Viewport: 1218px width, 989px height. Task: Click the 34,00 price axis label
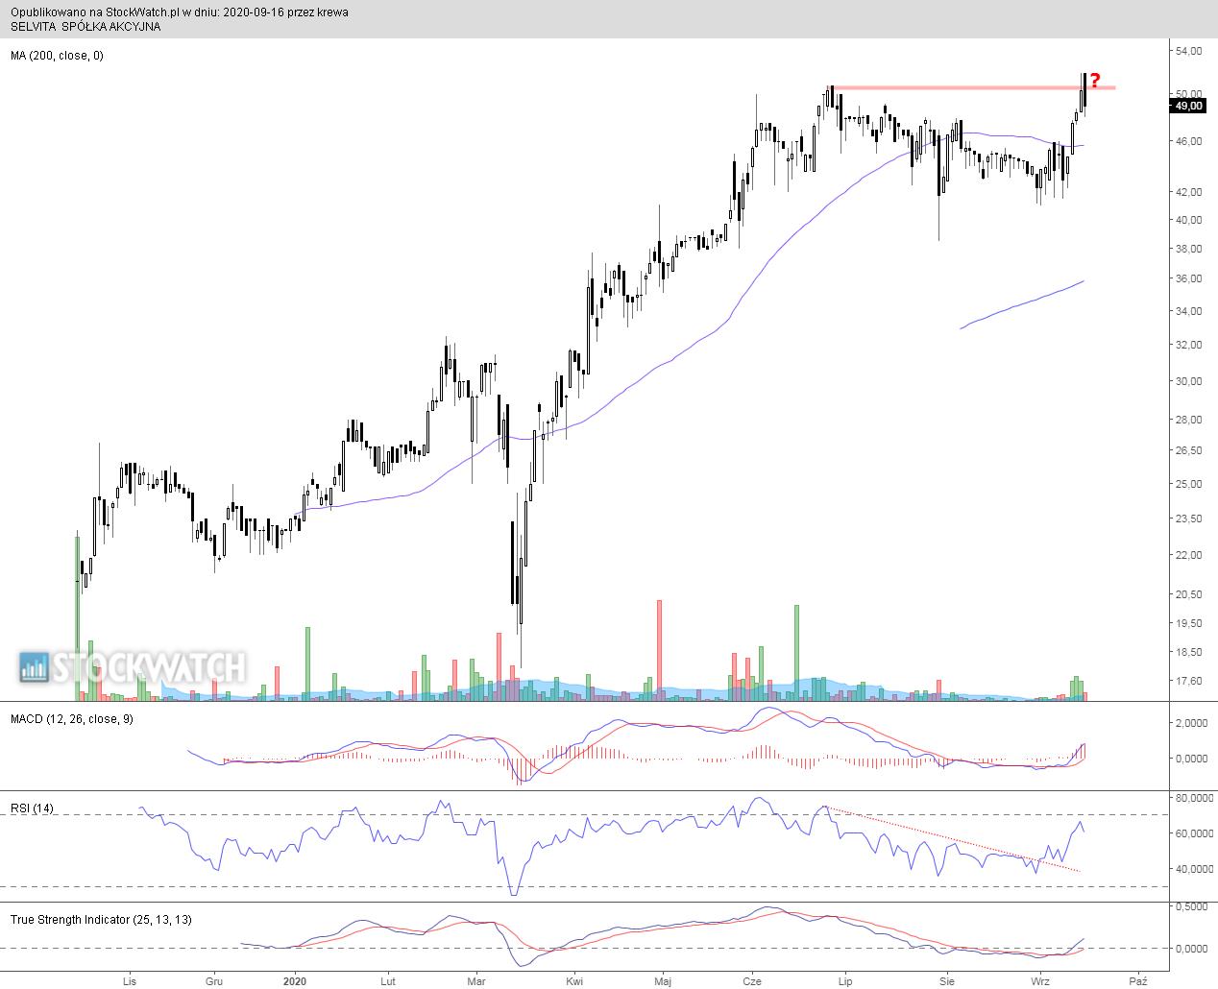click(1189, 311)
